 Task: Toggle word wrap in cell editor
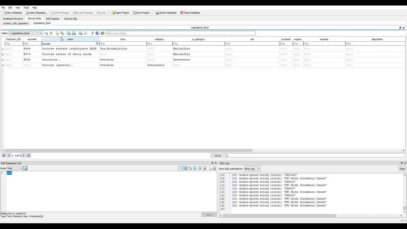pyautogui.click(x=185, y=168)
